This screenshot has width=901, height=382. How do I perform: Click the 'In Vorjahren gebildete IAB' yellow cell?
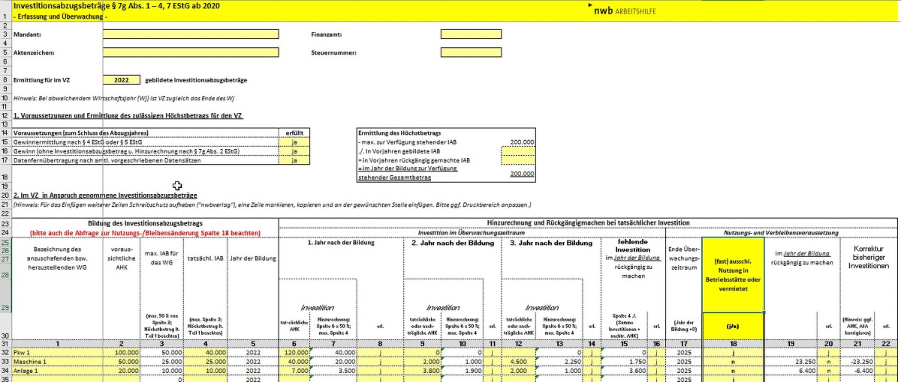point(517,151)
